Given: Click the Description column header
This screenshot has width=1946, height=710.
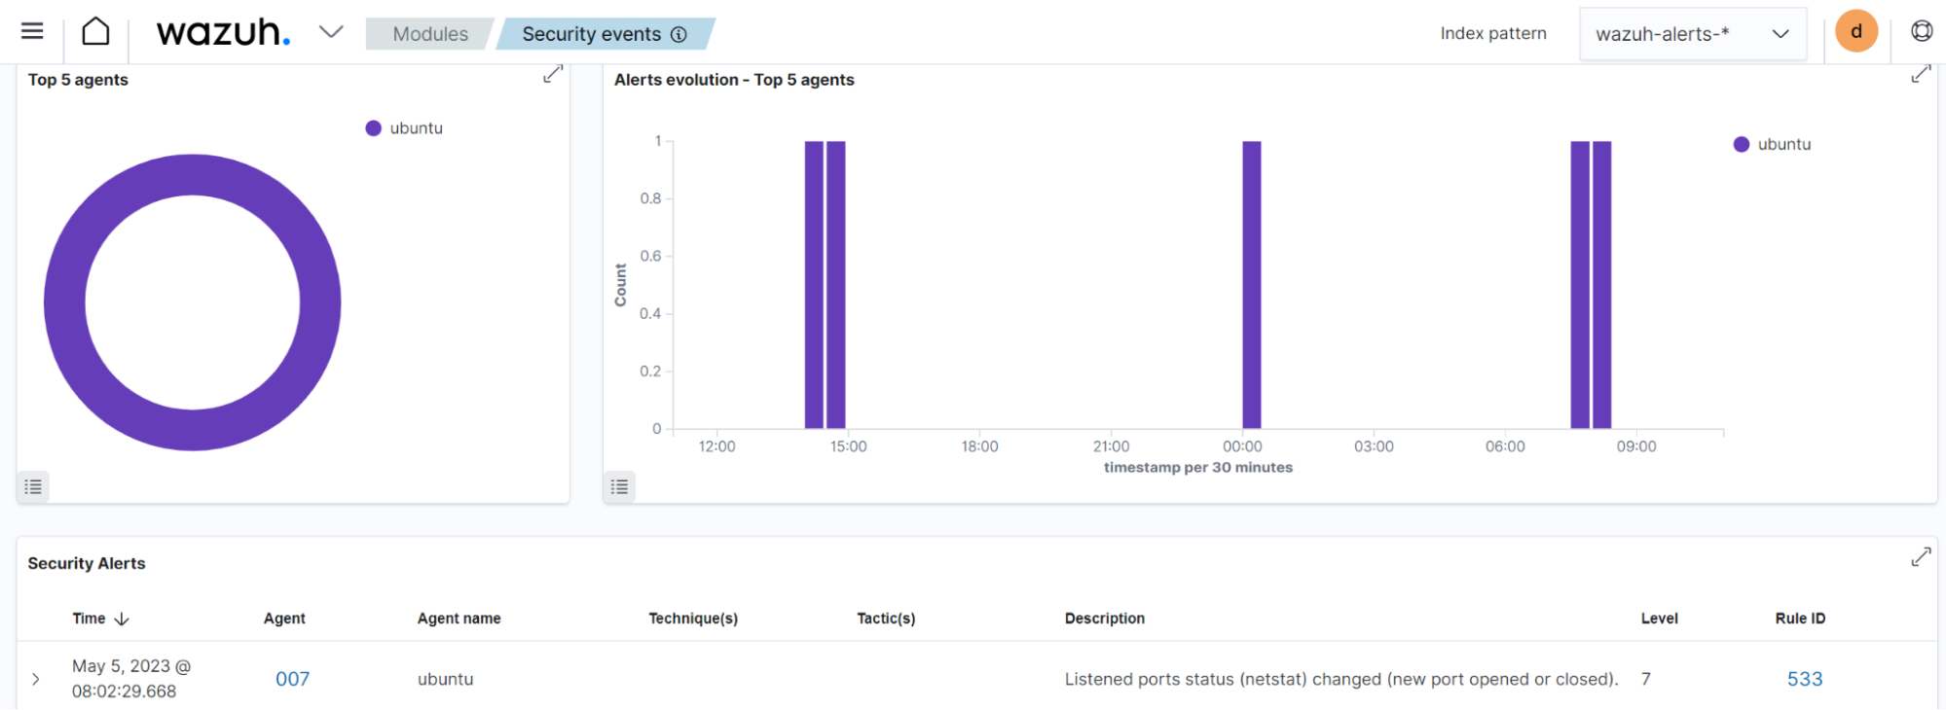Looking at the screenshot, I should click(x=1105, y=619).
